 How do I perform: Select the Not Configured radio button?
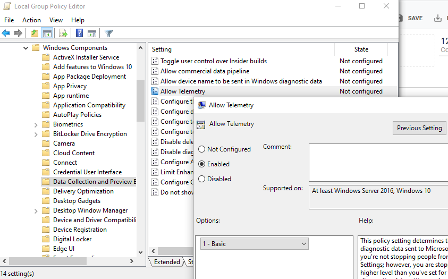click(x=202, y=149)
